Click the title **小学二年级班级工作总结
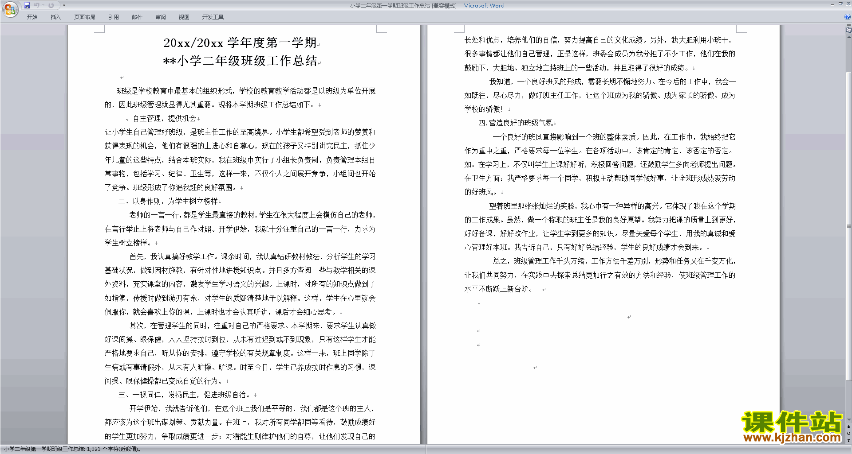Screen dimensions: 852x454 point(240,61)
